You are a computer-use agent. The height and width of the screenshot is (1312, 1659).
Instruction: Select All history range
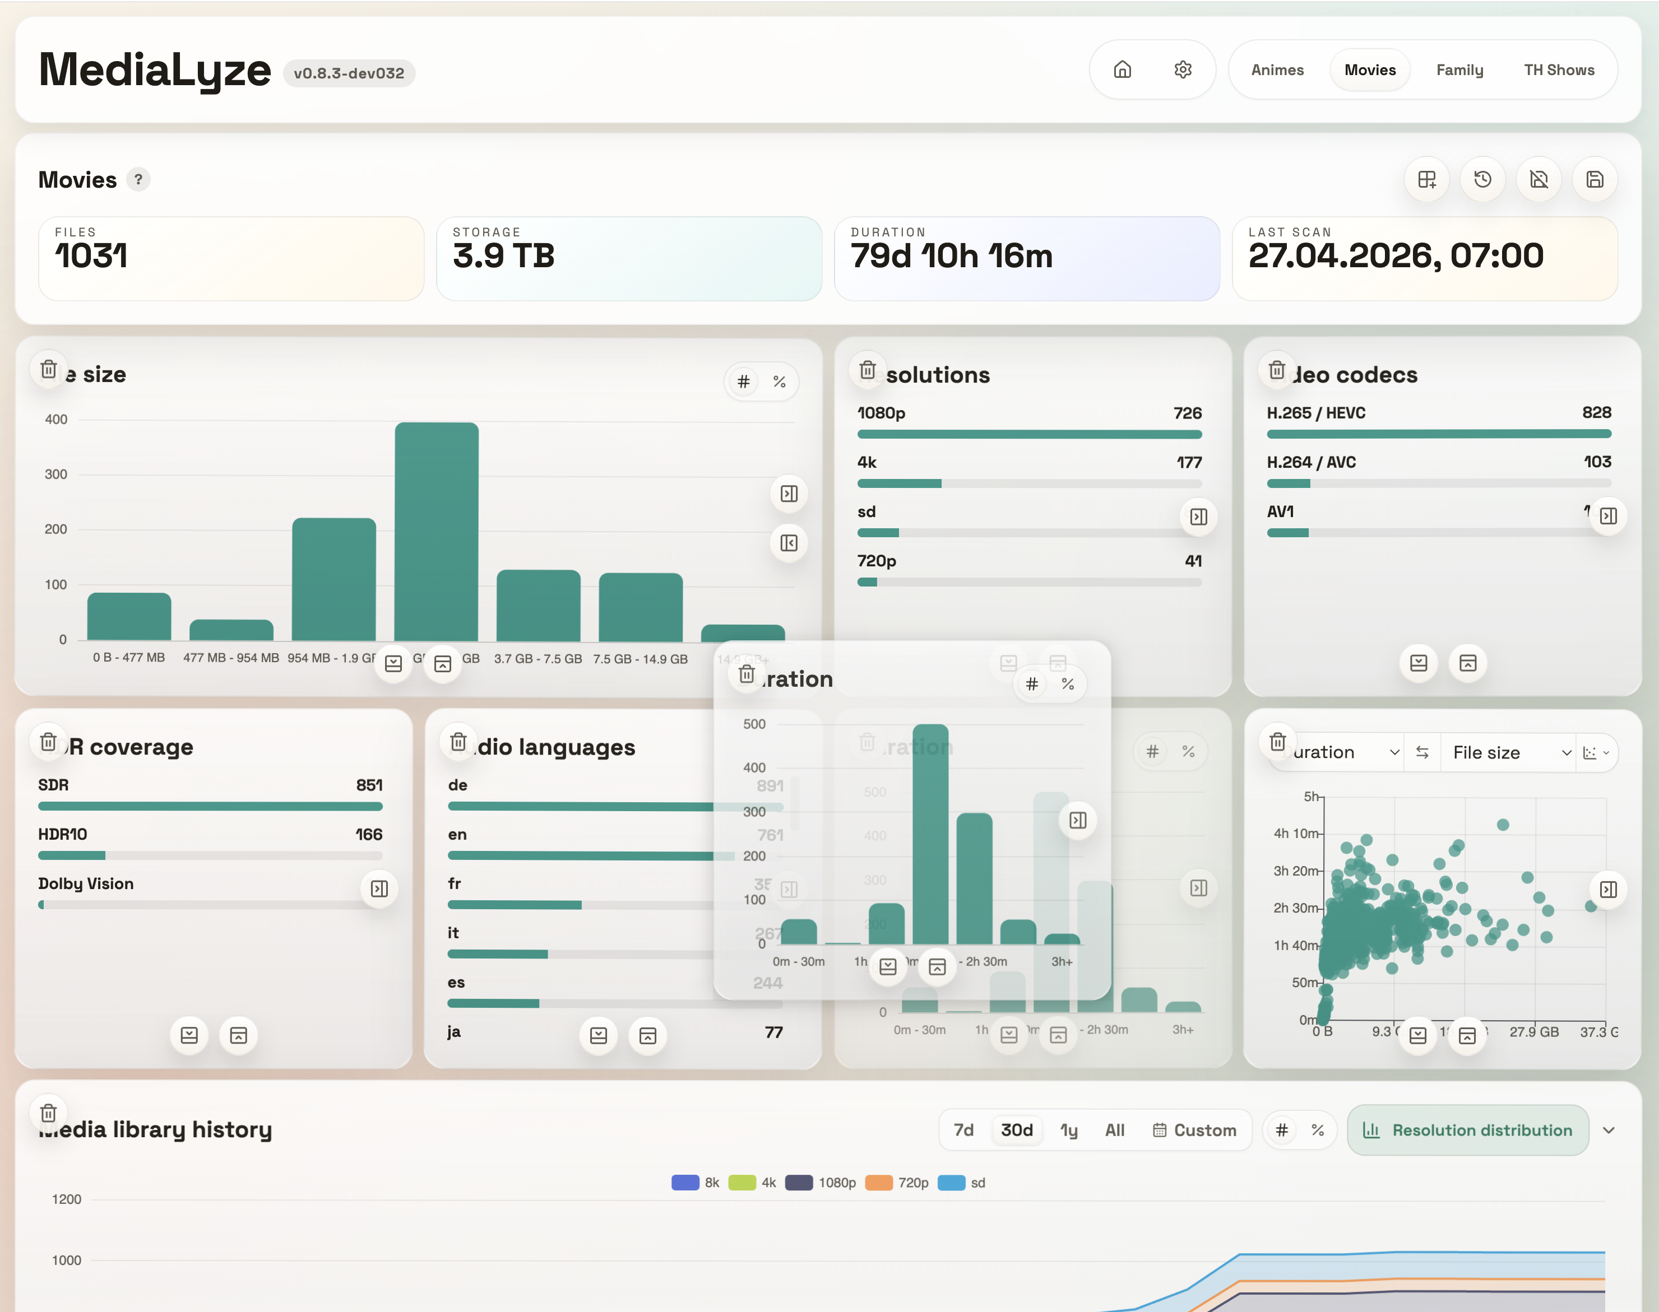click(x=1114, y=1130)
